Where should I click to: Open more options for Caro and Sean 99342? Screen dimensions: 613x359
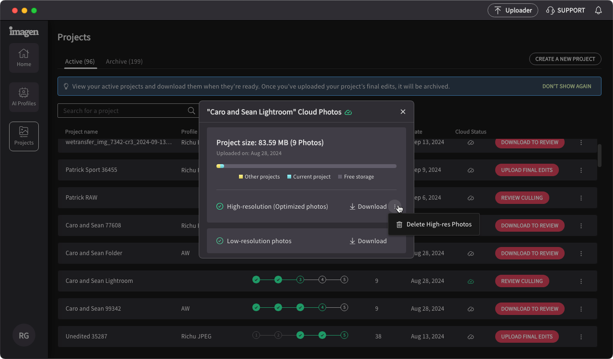(581, 309)
